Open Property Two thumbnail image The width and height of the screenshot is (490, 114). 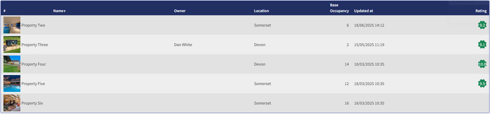tap(12, 25)
